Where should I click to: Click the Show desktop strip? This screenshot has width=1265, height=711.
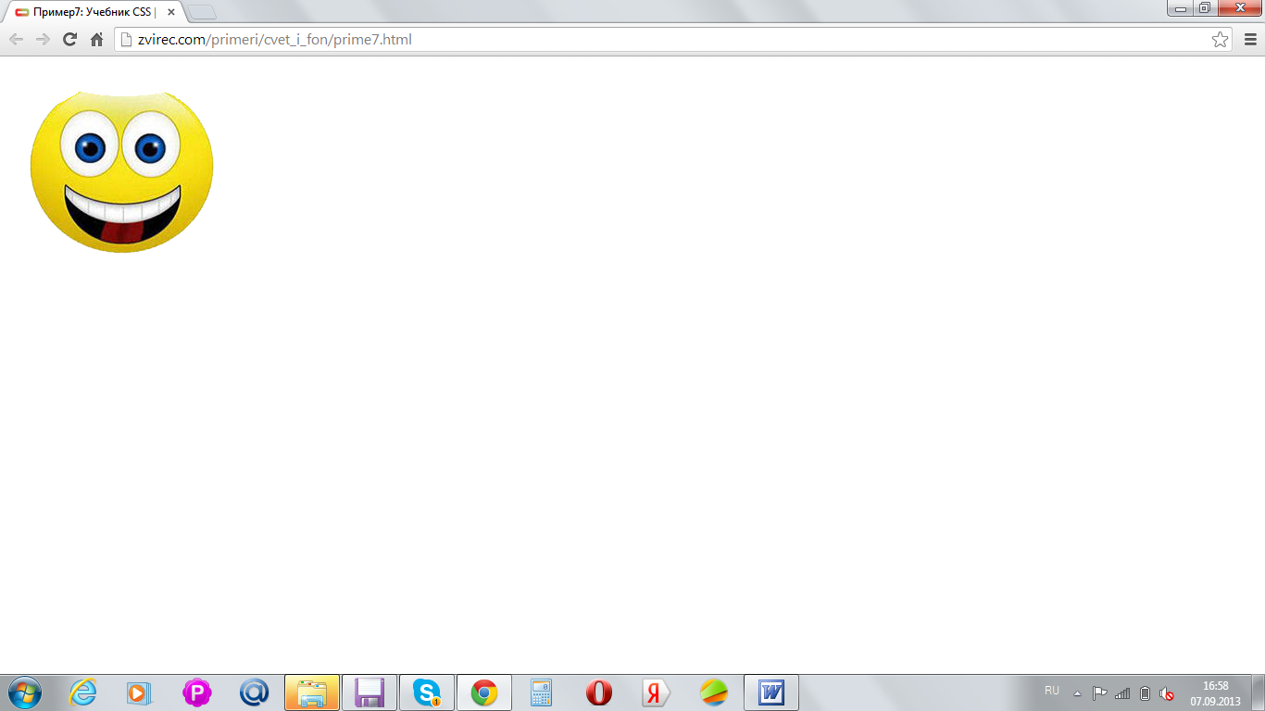(1259, 692)
